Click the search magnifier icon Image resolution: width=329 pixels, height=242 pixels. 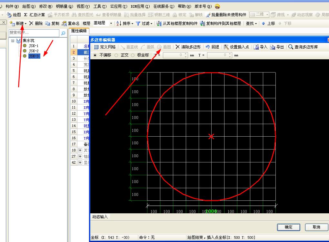pos(63,33)
